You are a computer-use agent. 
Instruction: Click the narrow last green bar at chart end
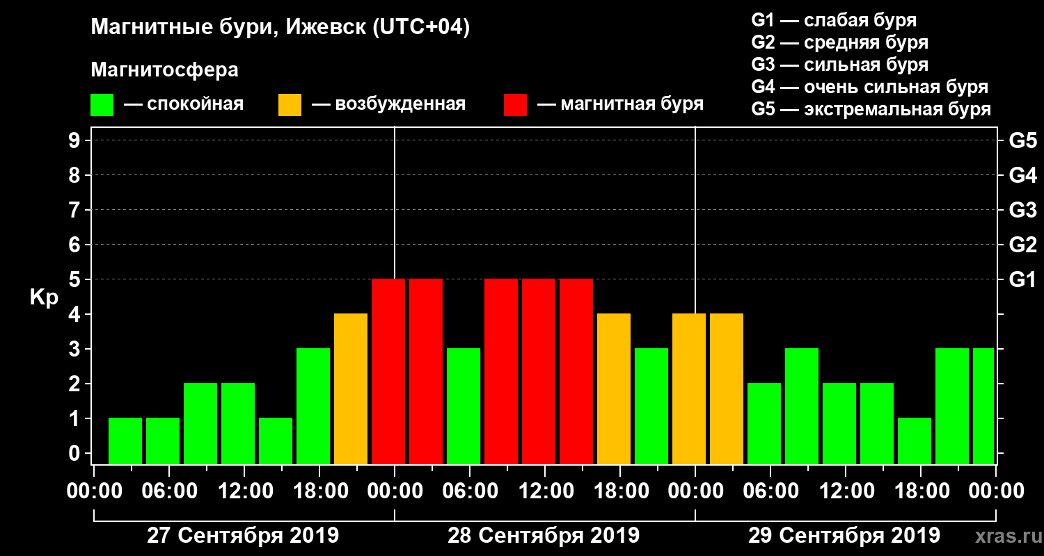[x=983, y=406]
